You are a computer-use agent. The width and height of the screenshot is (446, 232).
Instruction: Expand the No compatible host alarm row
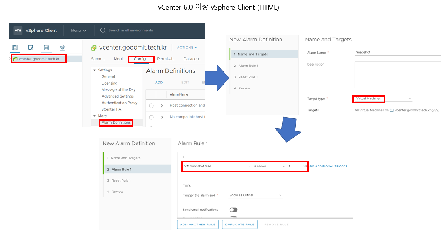tap(162, 117)
